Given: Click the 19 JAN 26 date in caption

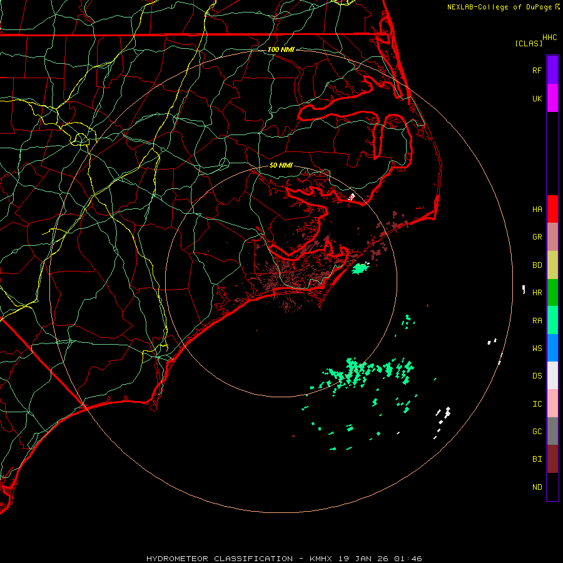Looking at the screenshot, I should coord(363,559).
